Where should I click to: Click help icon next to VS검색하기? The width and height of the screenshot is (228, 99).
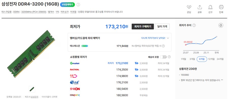tap(78, 5)
